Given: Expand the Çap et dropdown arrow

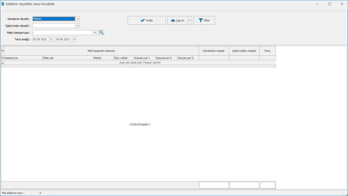Looking at the screenshot, I should click(x=190, y=20).
